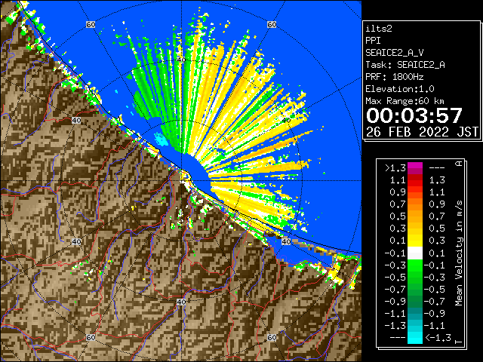The height and width of the screenshot is (362, 483).
Task: Click the 60 km ring label in northeast
Action: (272, 24)
